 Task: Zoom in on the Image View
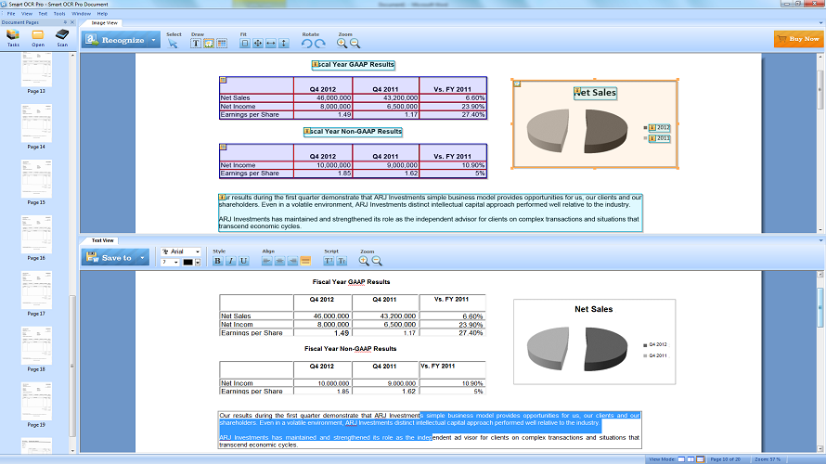coord(342,43)
